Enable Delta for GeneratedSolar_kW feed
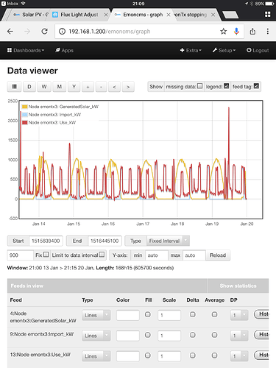This screenshot has width=276, height=368. click(193, 314)
